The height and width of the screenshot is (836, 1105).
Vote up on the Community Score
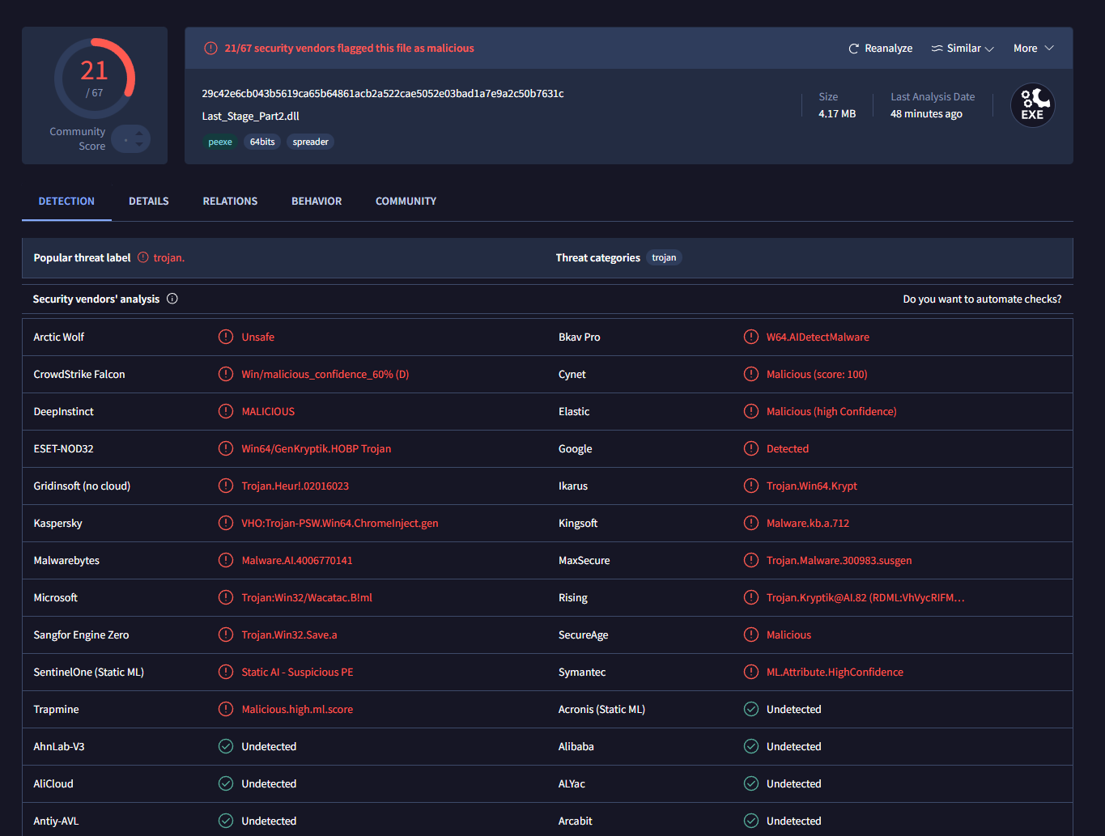pos(139,134)
